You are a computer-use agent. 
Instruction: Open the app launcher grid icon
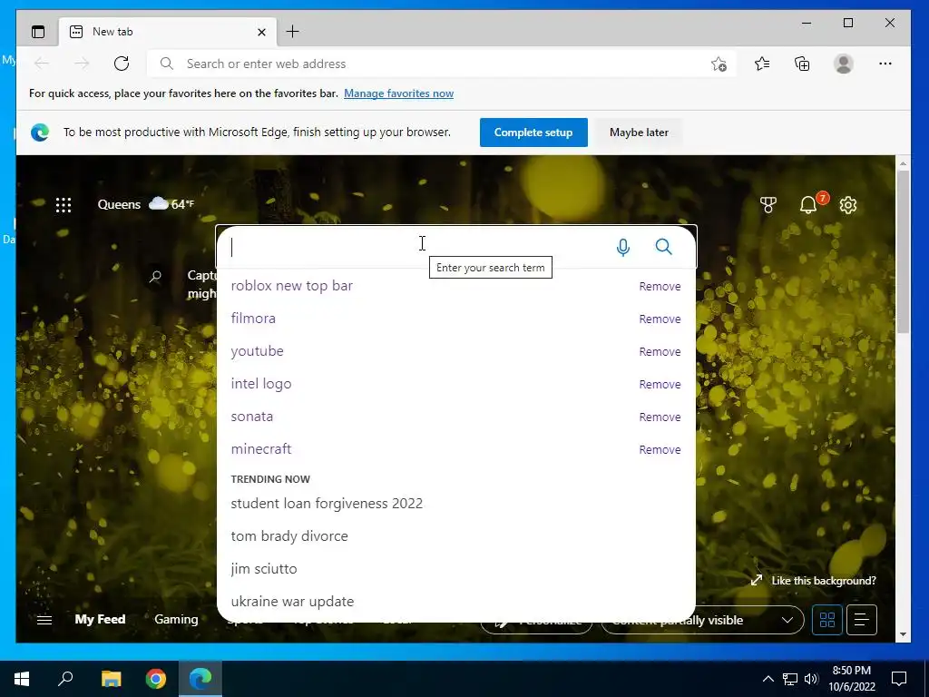pyautogui.click(x=64, y=205)
